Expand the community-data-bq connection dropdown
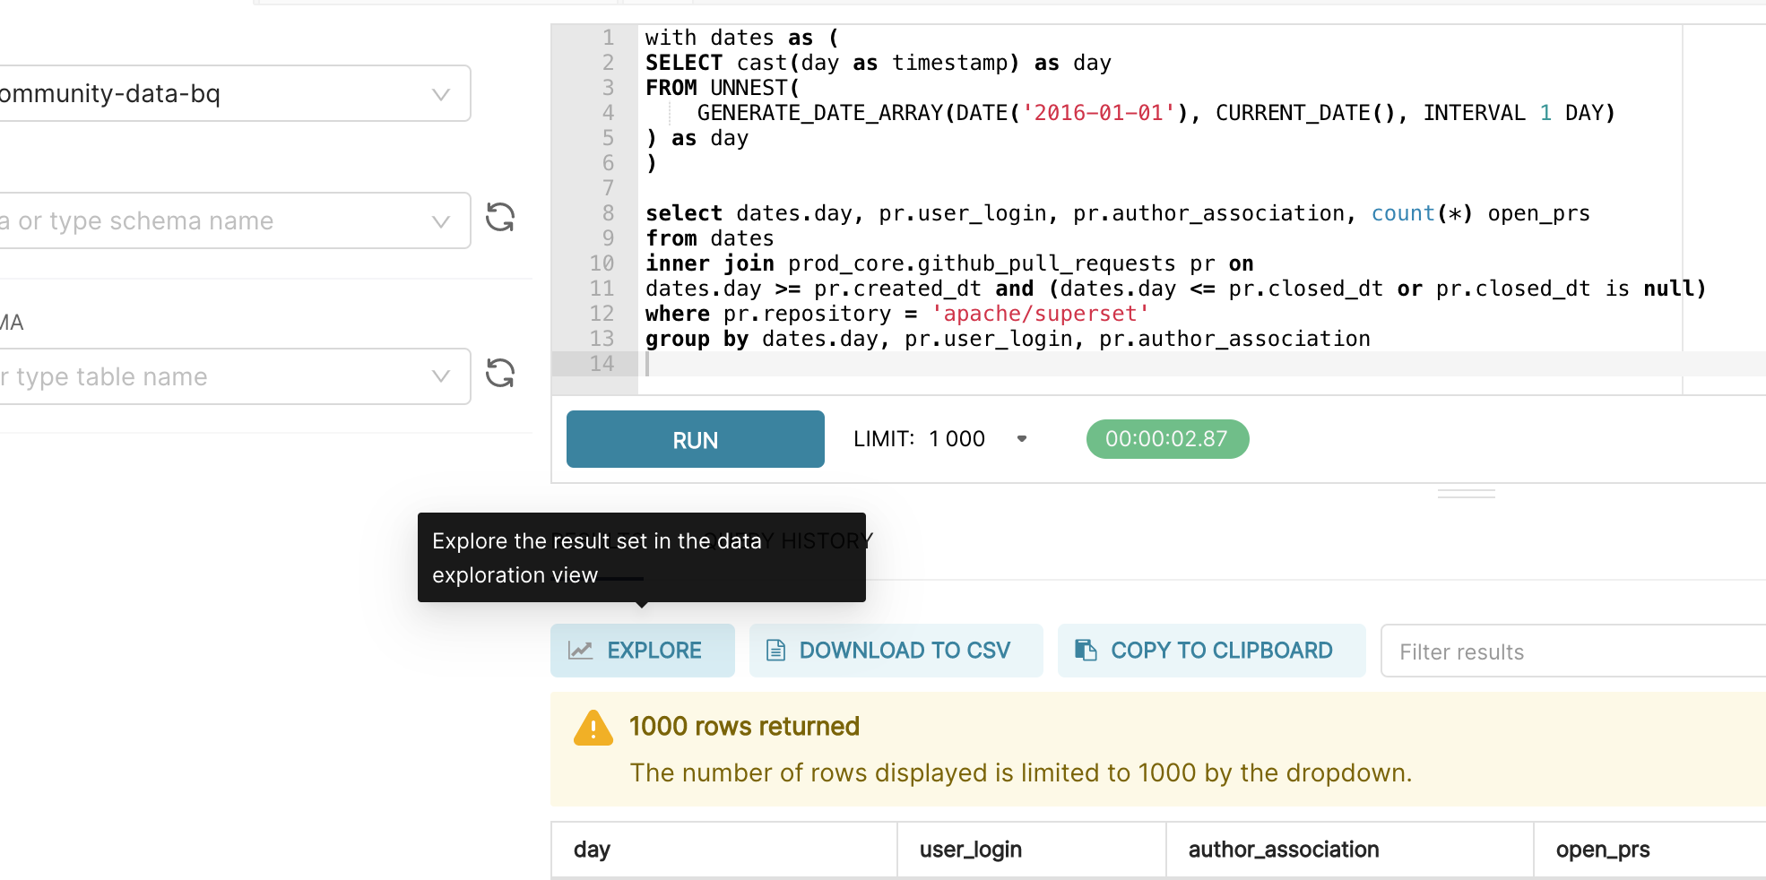1766x880 pixels. click(x=438, y=92)
